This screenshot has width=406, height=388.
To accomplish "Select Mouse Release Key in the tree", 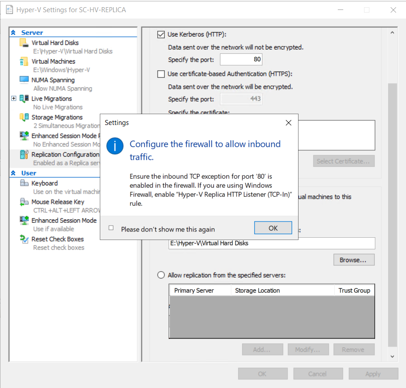I will click(58, 202).
